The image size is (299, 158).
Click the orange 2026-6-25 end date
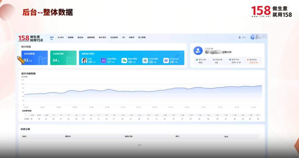[x=253, y=63]
